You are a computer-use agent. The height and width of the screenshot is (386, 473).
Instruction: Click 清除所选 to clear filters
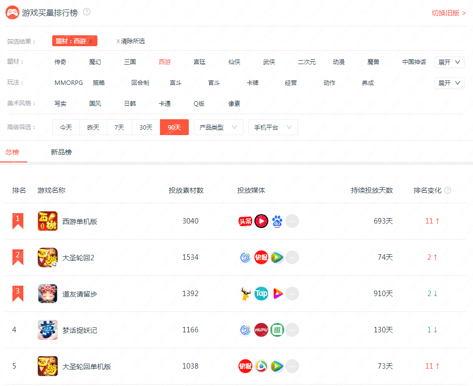click(130, 41)
